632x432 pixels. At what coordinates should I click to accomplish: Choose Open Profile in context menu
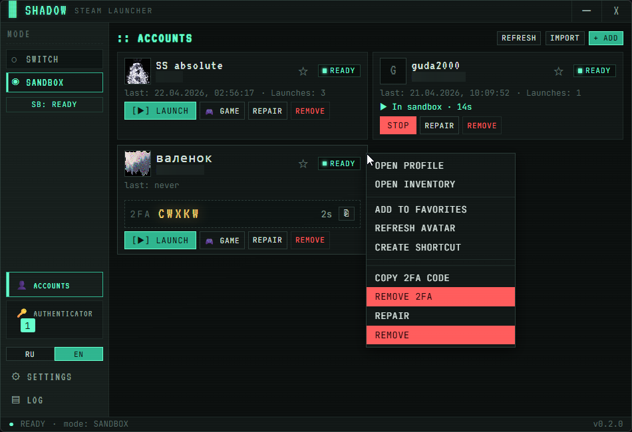tap(440, 165)
